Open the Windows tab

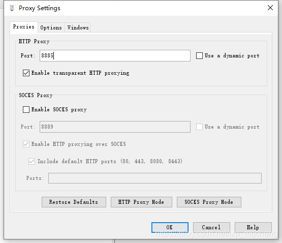[78, 27]
